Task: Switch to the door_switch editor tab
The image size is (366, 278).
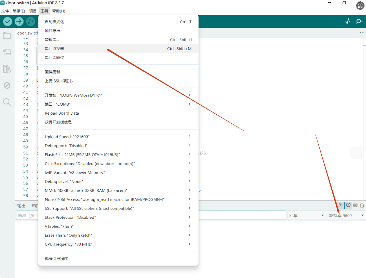Action: pos(28,33)
